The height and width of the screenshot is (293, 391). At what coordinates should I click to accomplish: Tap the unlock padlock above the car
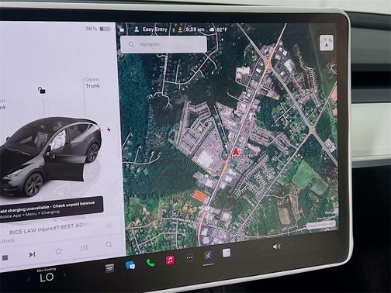pos(42,90)
